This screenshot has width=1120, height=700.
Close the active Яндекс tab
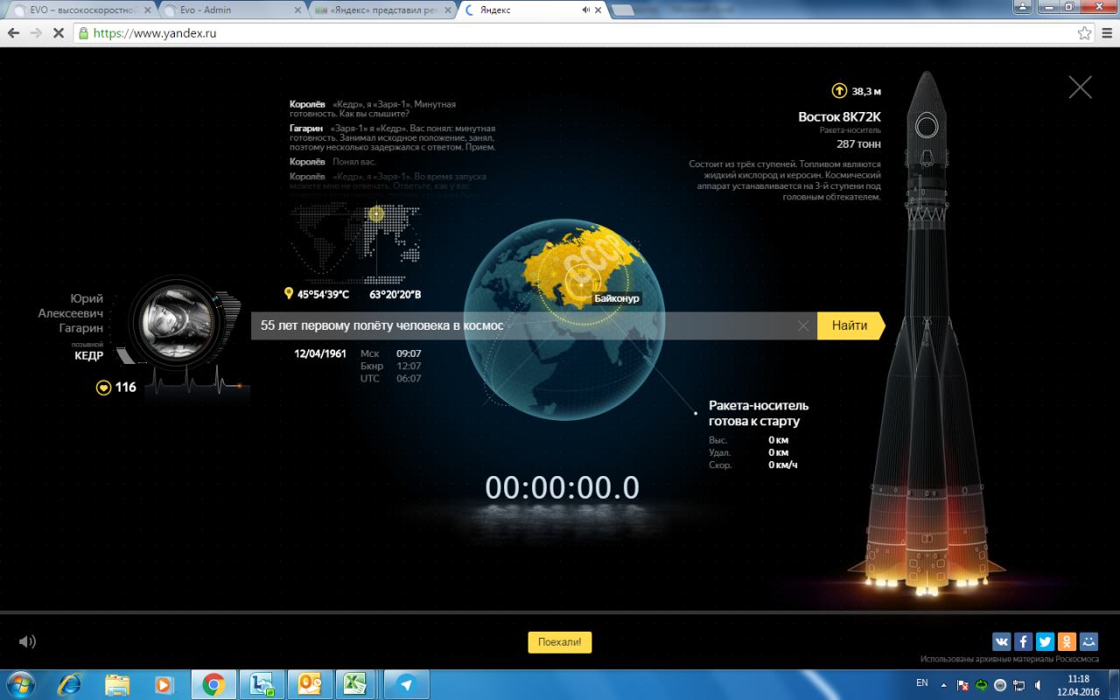599,10
